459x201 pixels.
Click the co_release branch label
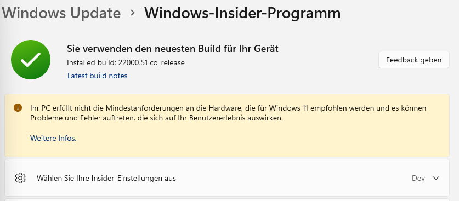pyautogui.click(x=167, y=63)
